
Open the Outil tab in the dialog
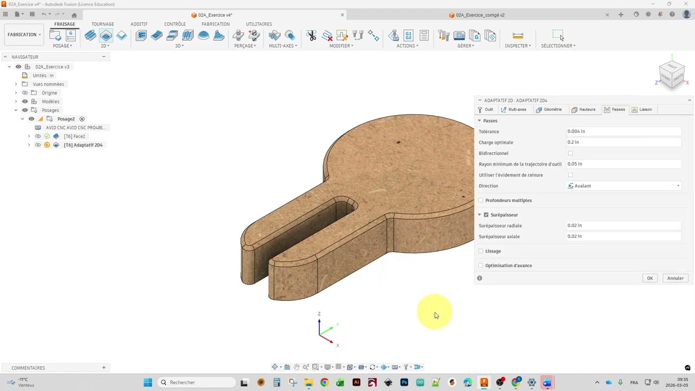click(485, 110)
